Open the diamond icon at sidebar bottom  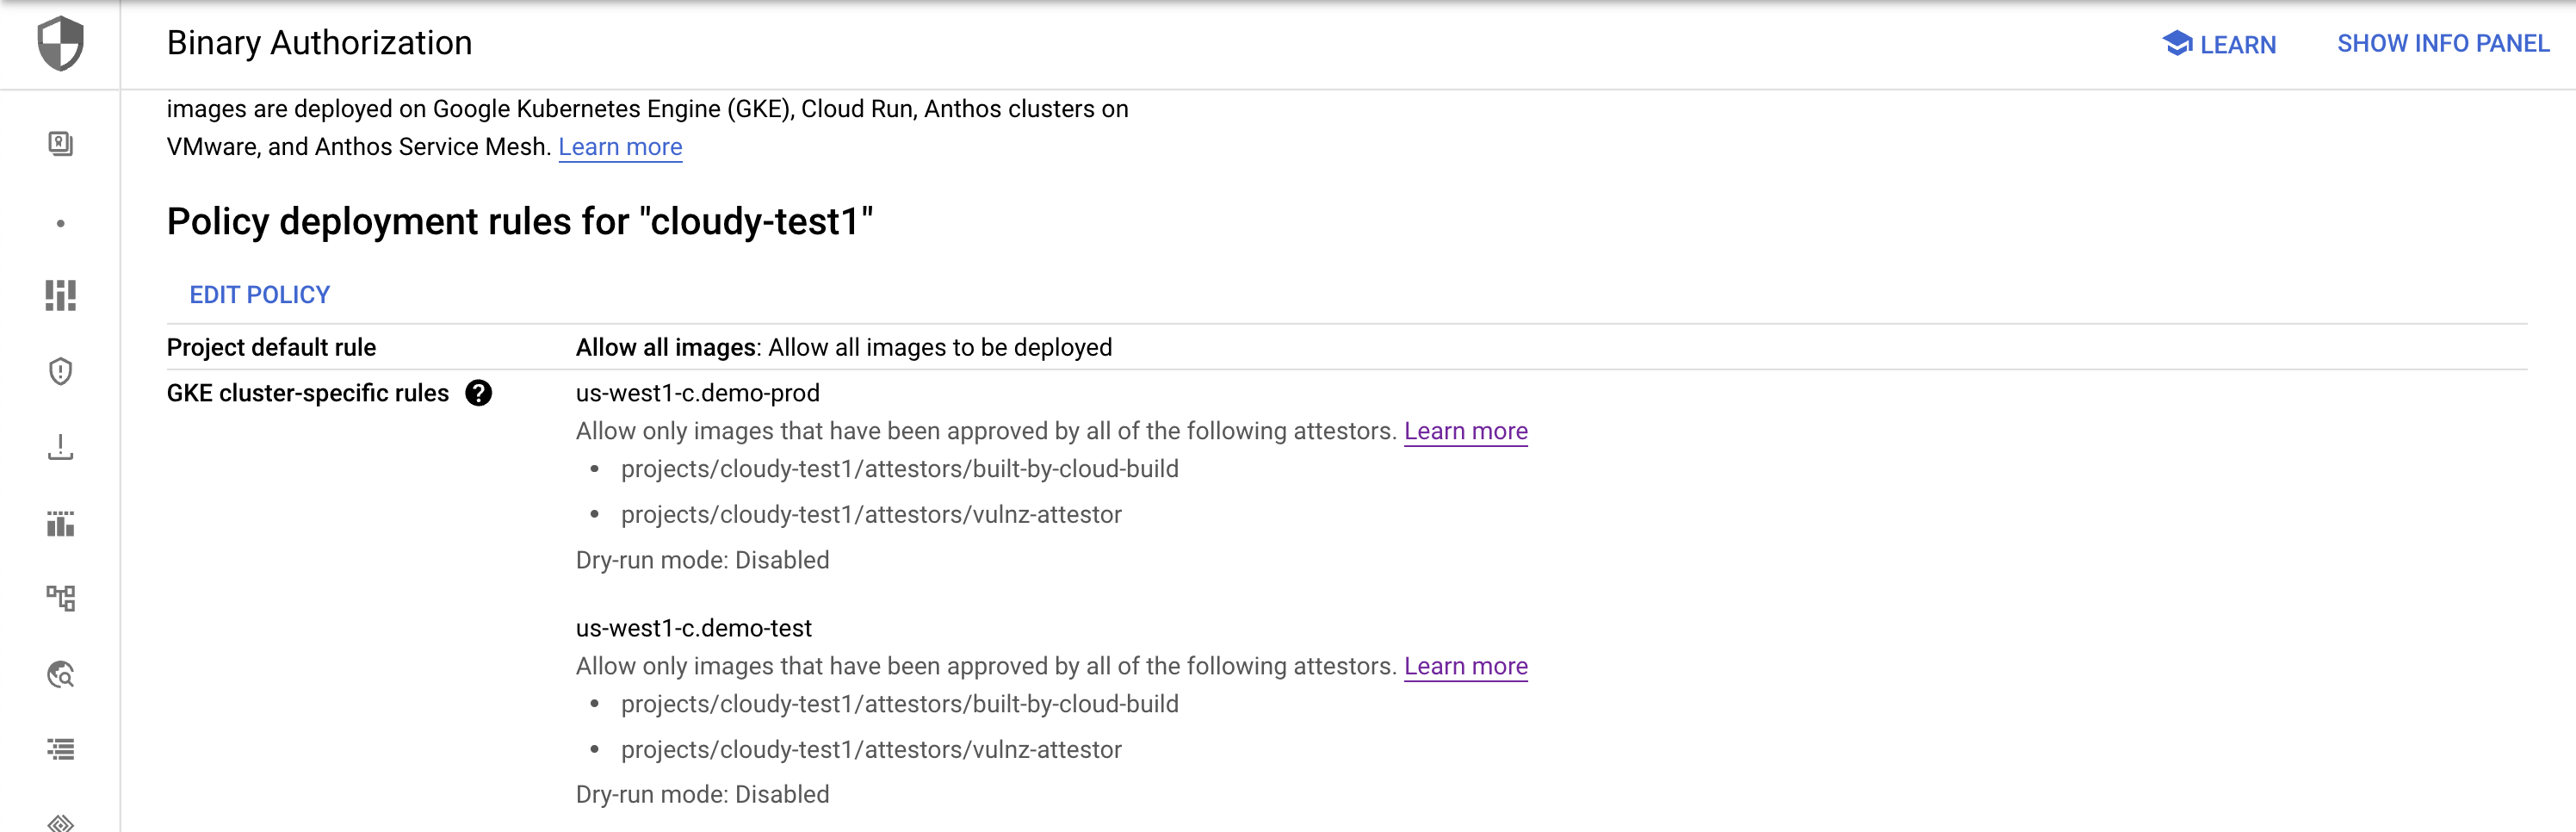click(x=60, y=823)
